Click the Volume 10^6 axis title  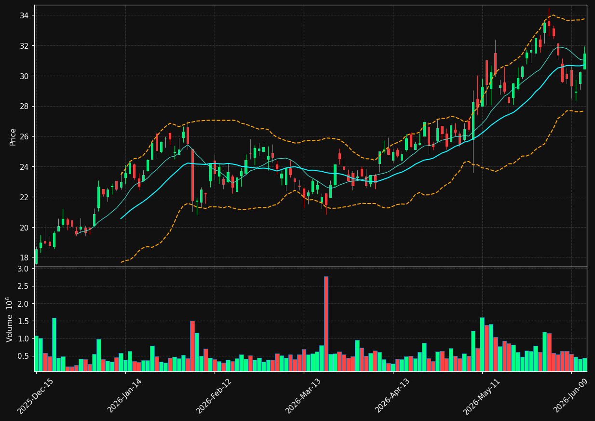[10, 319]
